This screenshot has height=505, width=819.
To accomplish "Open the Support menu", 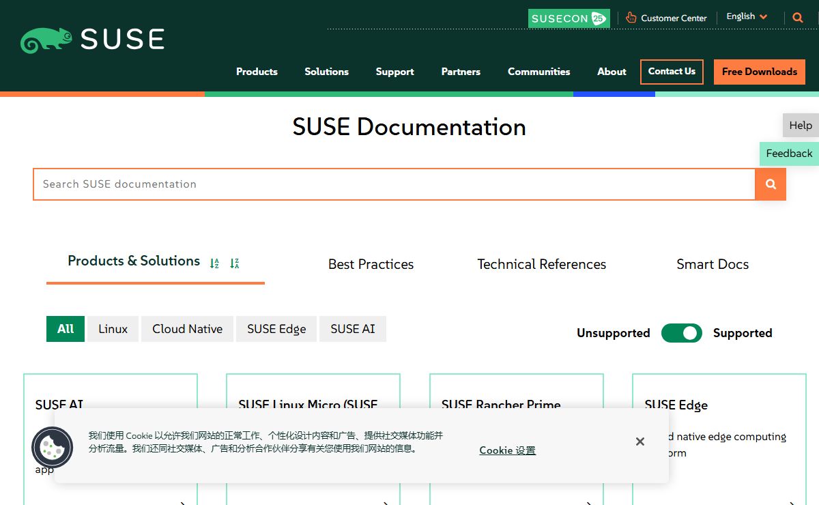I will [x=394, y=72].
